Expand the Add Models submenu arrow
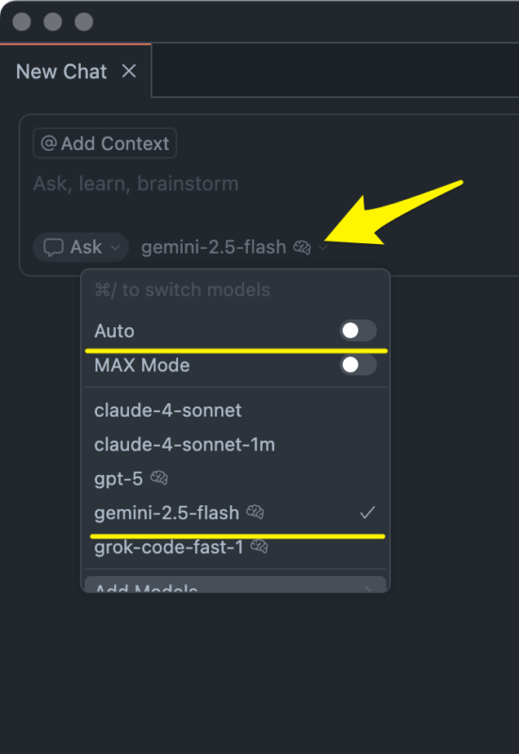This screenshot has height=754, width=519. click(x=368, y=588)
